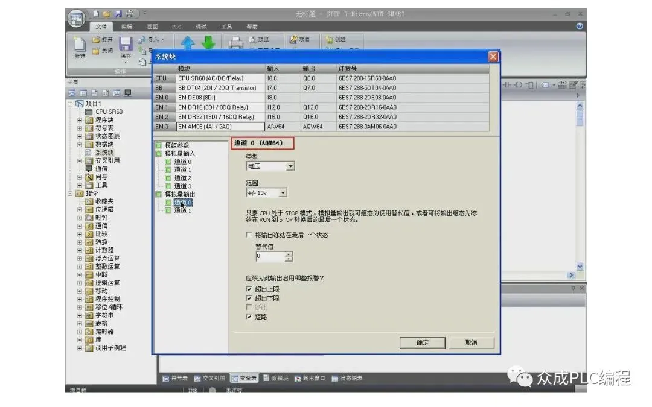Screen dimensions: 652x407
Task: Click the Print icon in quick access toolbar
Action: pos(130,14)
